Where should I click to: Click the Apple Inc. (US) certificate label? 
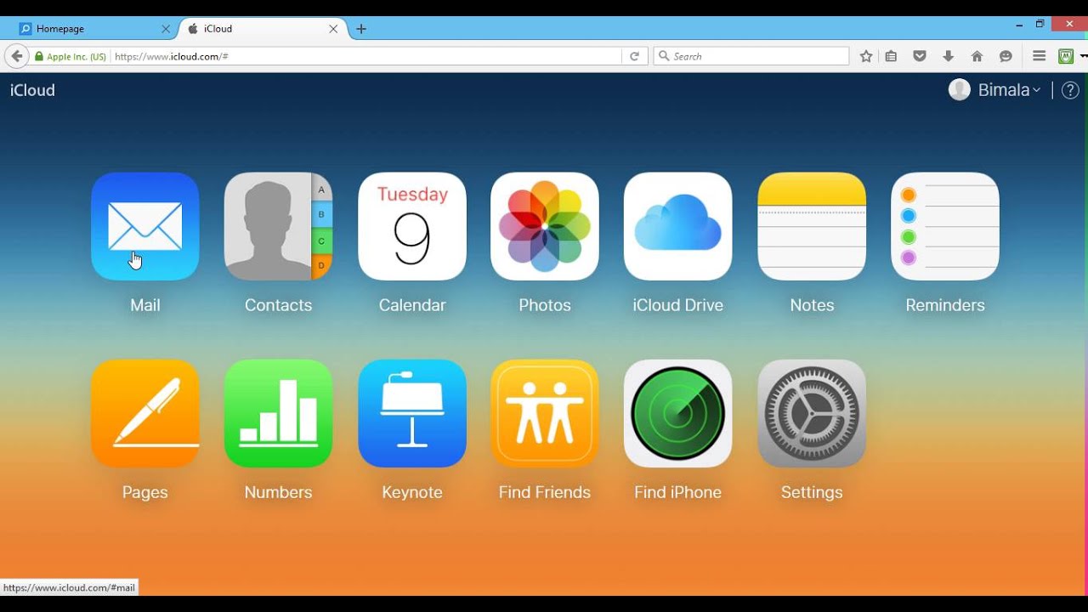click(x=76, y=56)
